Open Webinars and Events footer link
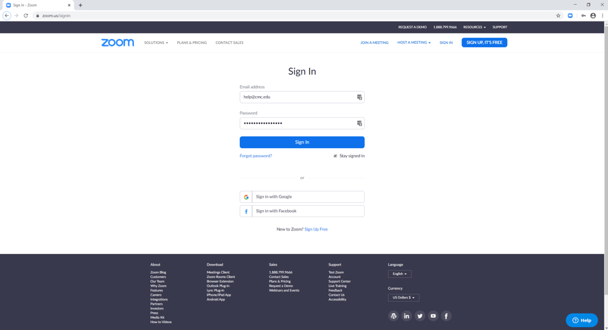This screenshot has width=608, height=330. (284, 290)
